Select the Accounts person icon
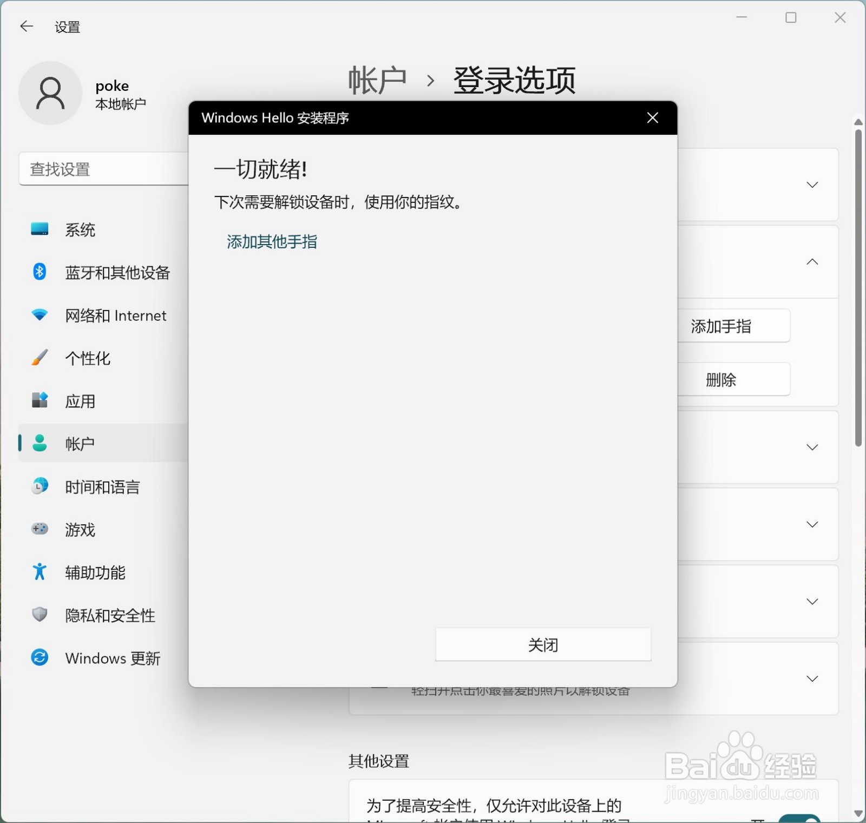This screenshot has width=866, height=823. pos(40,443)
